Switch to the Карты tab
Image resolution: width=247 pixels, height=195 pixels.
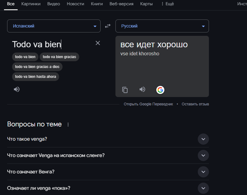[x=146, y=4]
